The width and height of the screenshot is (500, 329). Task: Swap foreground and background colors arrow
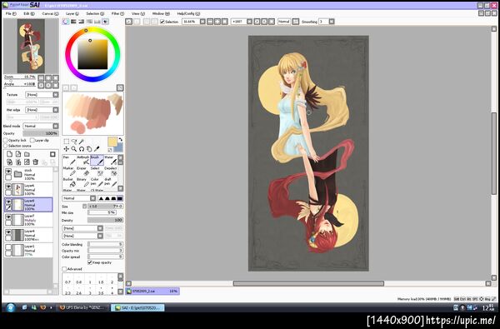(121, 140)
